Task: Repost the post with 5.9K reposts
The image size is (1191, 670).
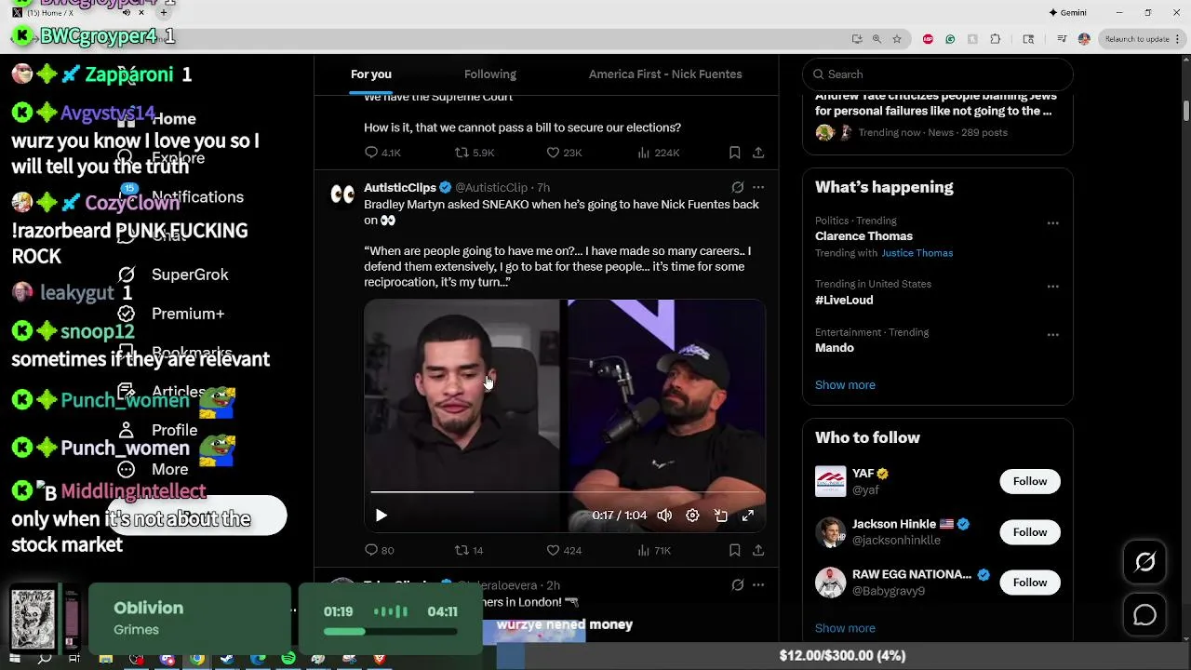Action: [x=475, y=153]
